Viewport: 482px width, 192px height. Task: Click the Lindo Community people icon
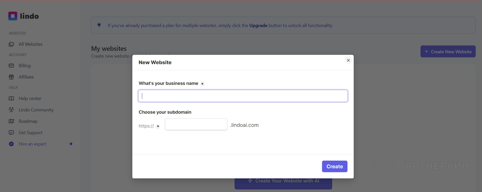click(11, 110)
